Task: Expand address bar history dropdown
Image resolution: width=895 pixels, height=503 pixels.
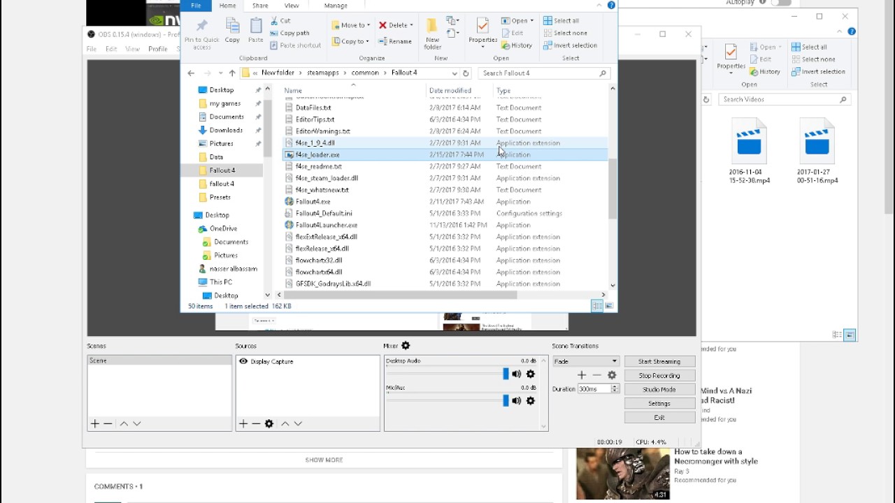Action: [454, 73]
